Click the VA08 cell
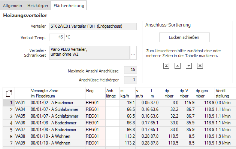The height and width of the screenshot is (149, 236). [22, 136]
